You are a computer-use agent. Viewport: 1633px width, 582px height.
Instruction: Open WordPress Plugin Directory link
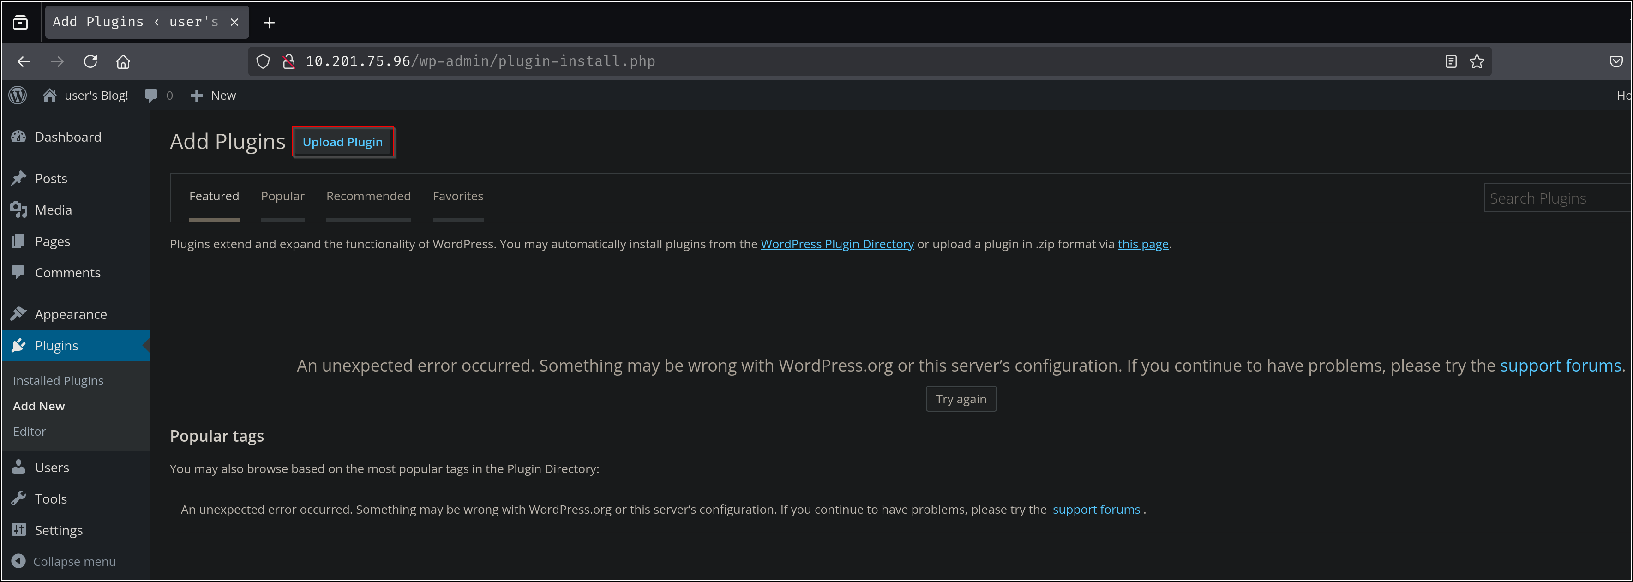[837, 244]
